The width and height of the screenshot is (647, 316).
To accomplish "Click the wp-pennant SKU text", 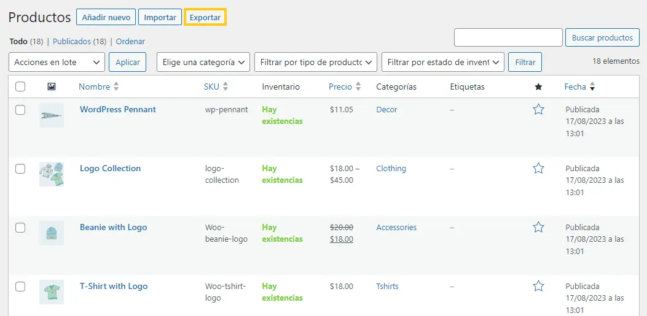I will coord(227,110).
